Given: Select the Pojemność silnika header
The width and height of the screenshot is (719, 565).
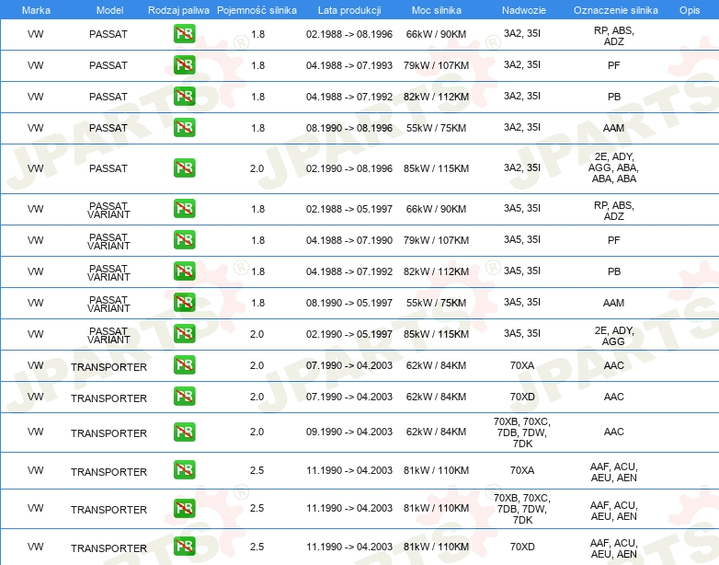Looking at the screenshot, I should (257, 10).
